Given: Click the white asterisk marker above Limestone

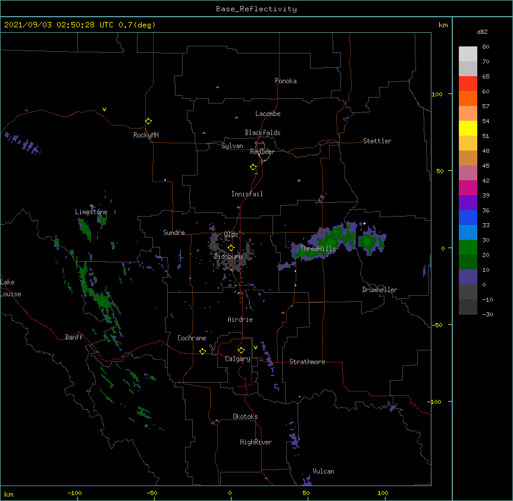Looking at the screenshot, I should coord(92,206).
